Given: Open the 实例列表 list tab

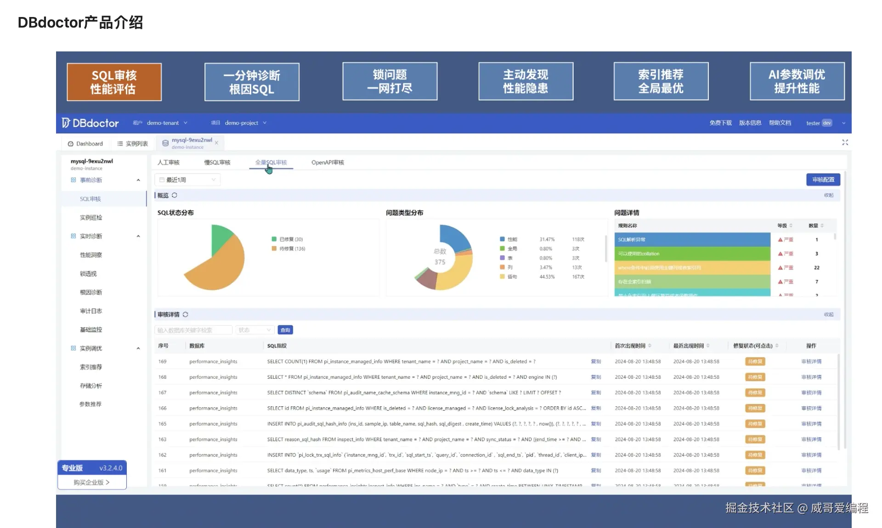Looking at the screenshot, I should pos(132,144).
